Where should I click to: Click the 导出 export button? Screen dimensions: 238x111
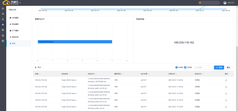(38, 67)
